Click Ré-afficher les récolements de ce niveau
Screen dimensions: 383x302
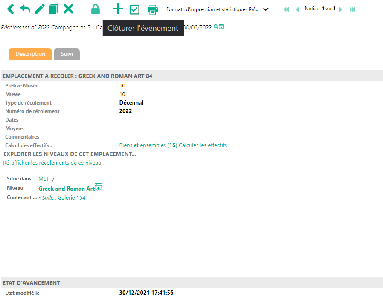tap(54, 163)
